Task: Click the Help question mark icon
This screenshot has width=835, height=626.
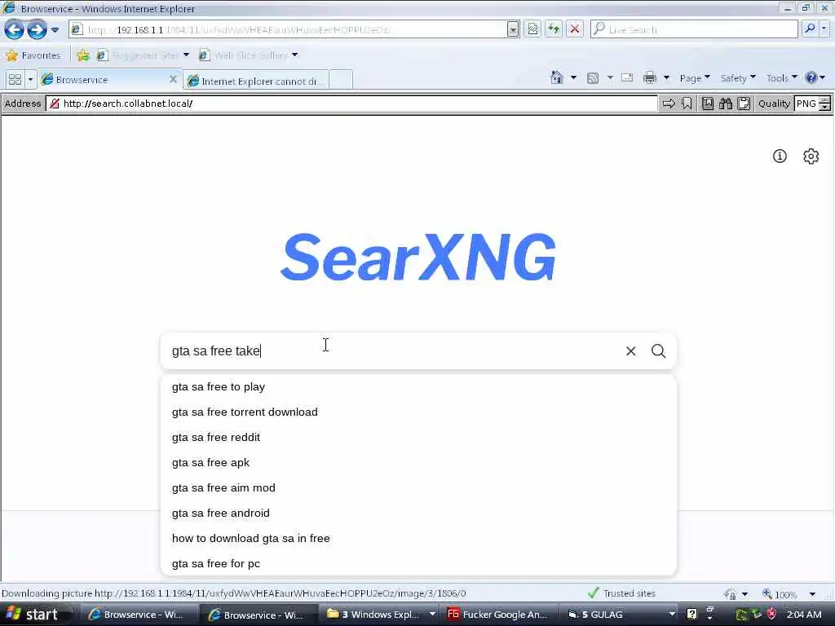Action: click(x=811, y=78)
